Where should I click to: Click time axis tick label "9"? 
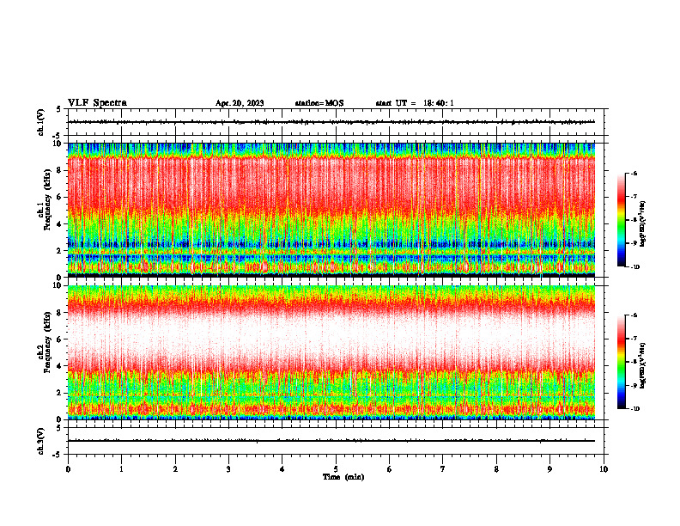[549, 469]
